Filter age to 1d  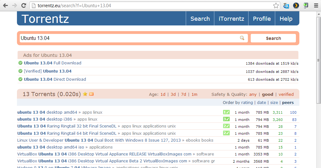[x=163, y=94]
